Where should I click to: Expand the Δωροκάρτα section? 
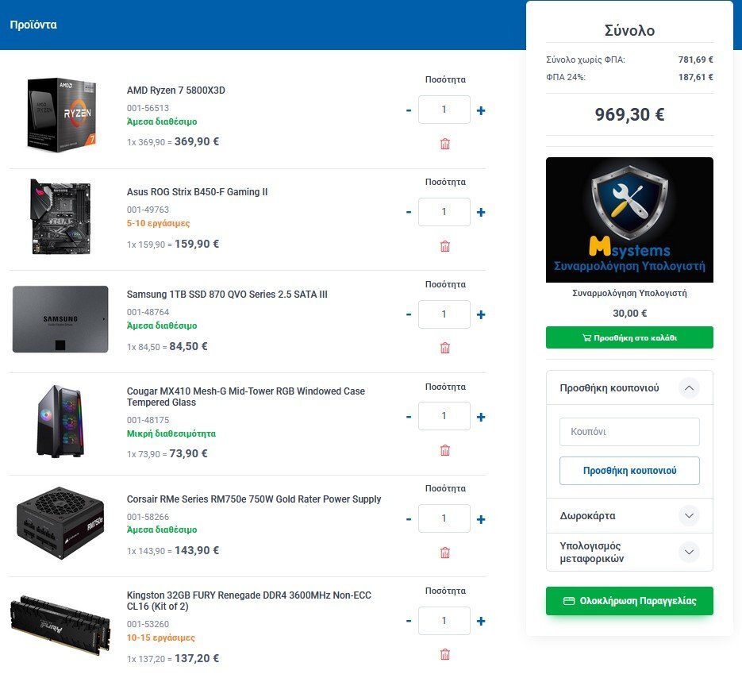tap(689, 515)
